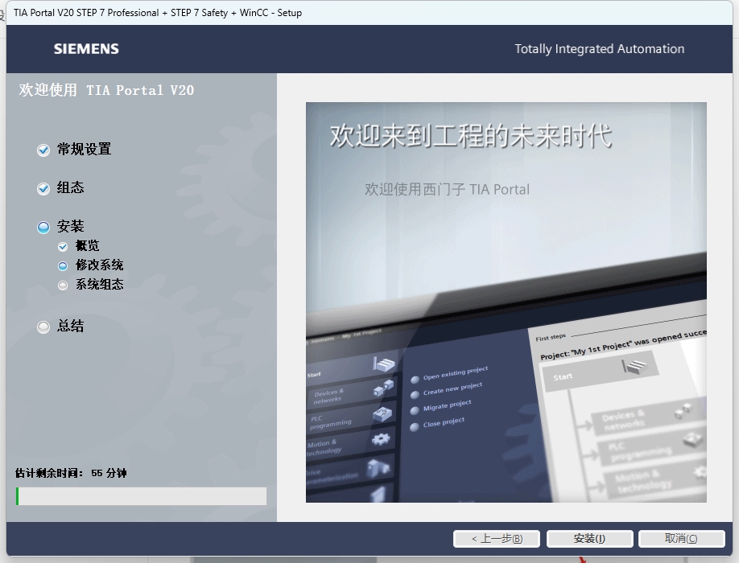Select the 总结 step radio indicator
Screen dimensions: 739x563
(x=43, y=327)
